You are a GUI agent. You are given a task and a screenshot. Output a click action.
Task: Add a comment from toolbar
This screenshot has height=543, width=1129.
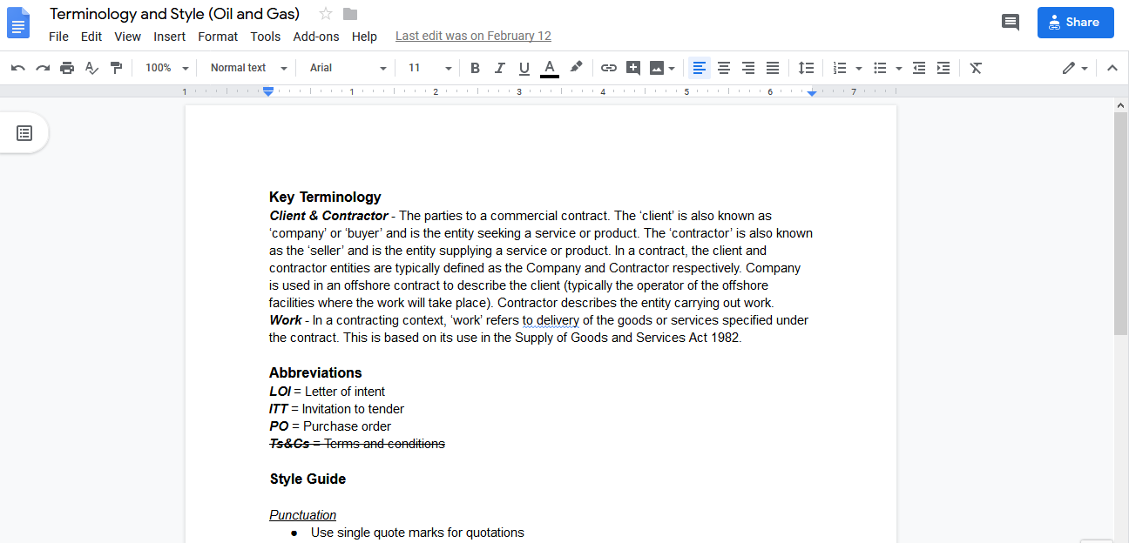633,68
